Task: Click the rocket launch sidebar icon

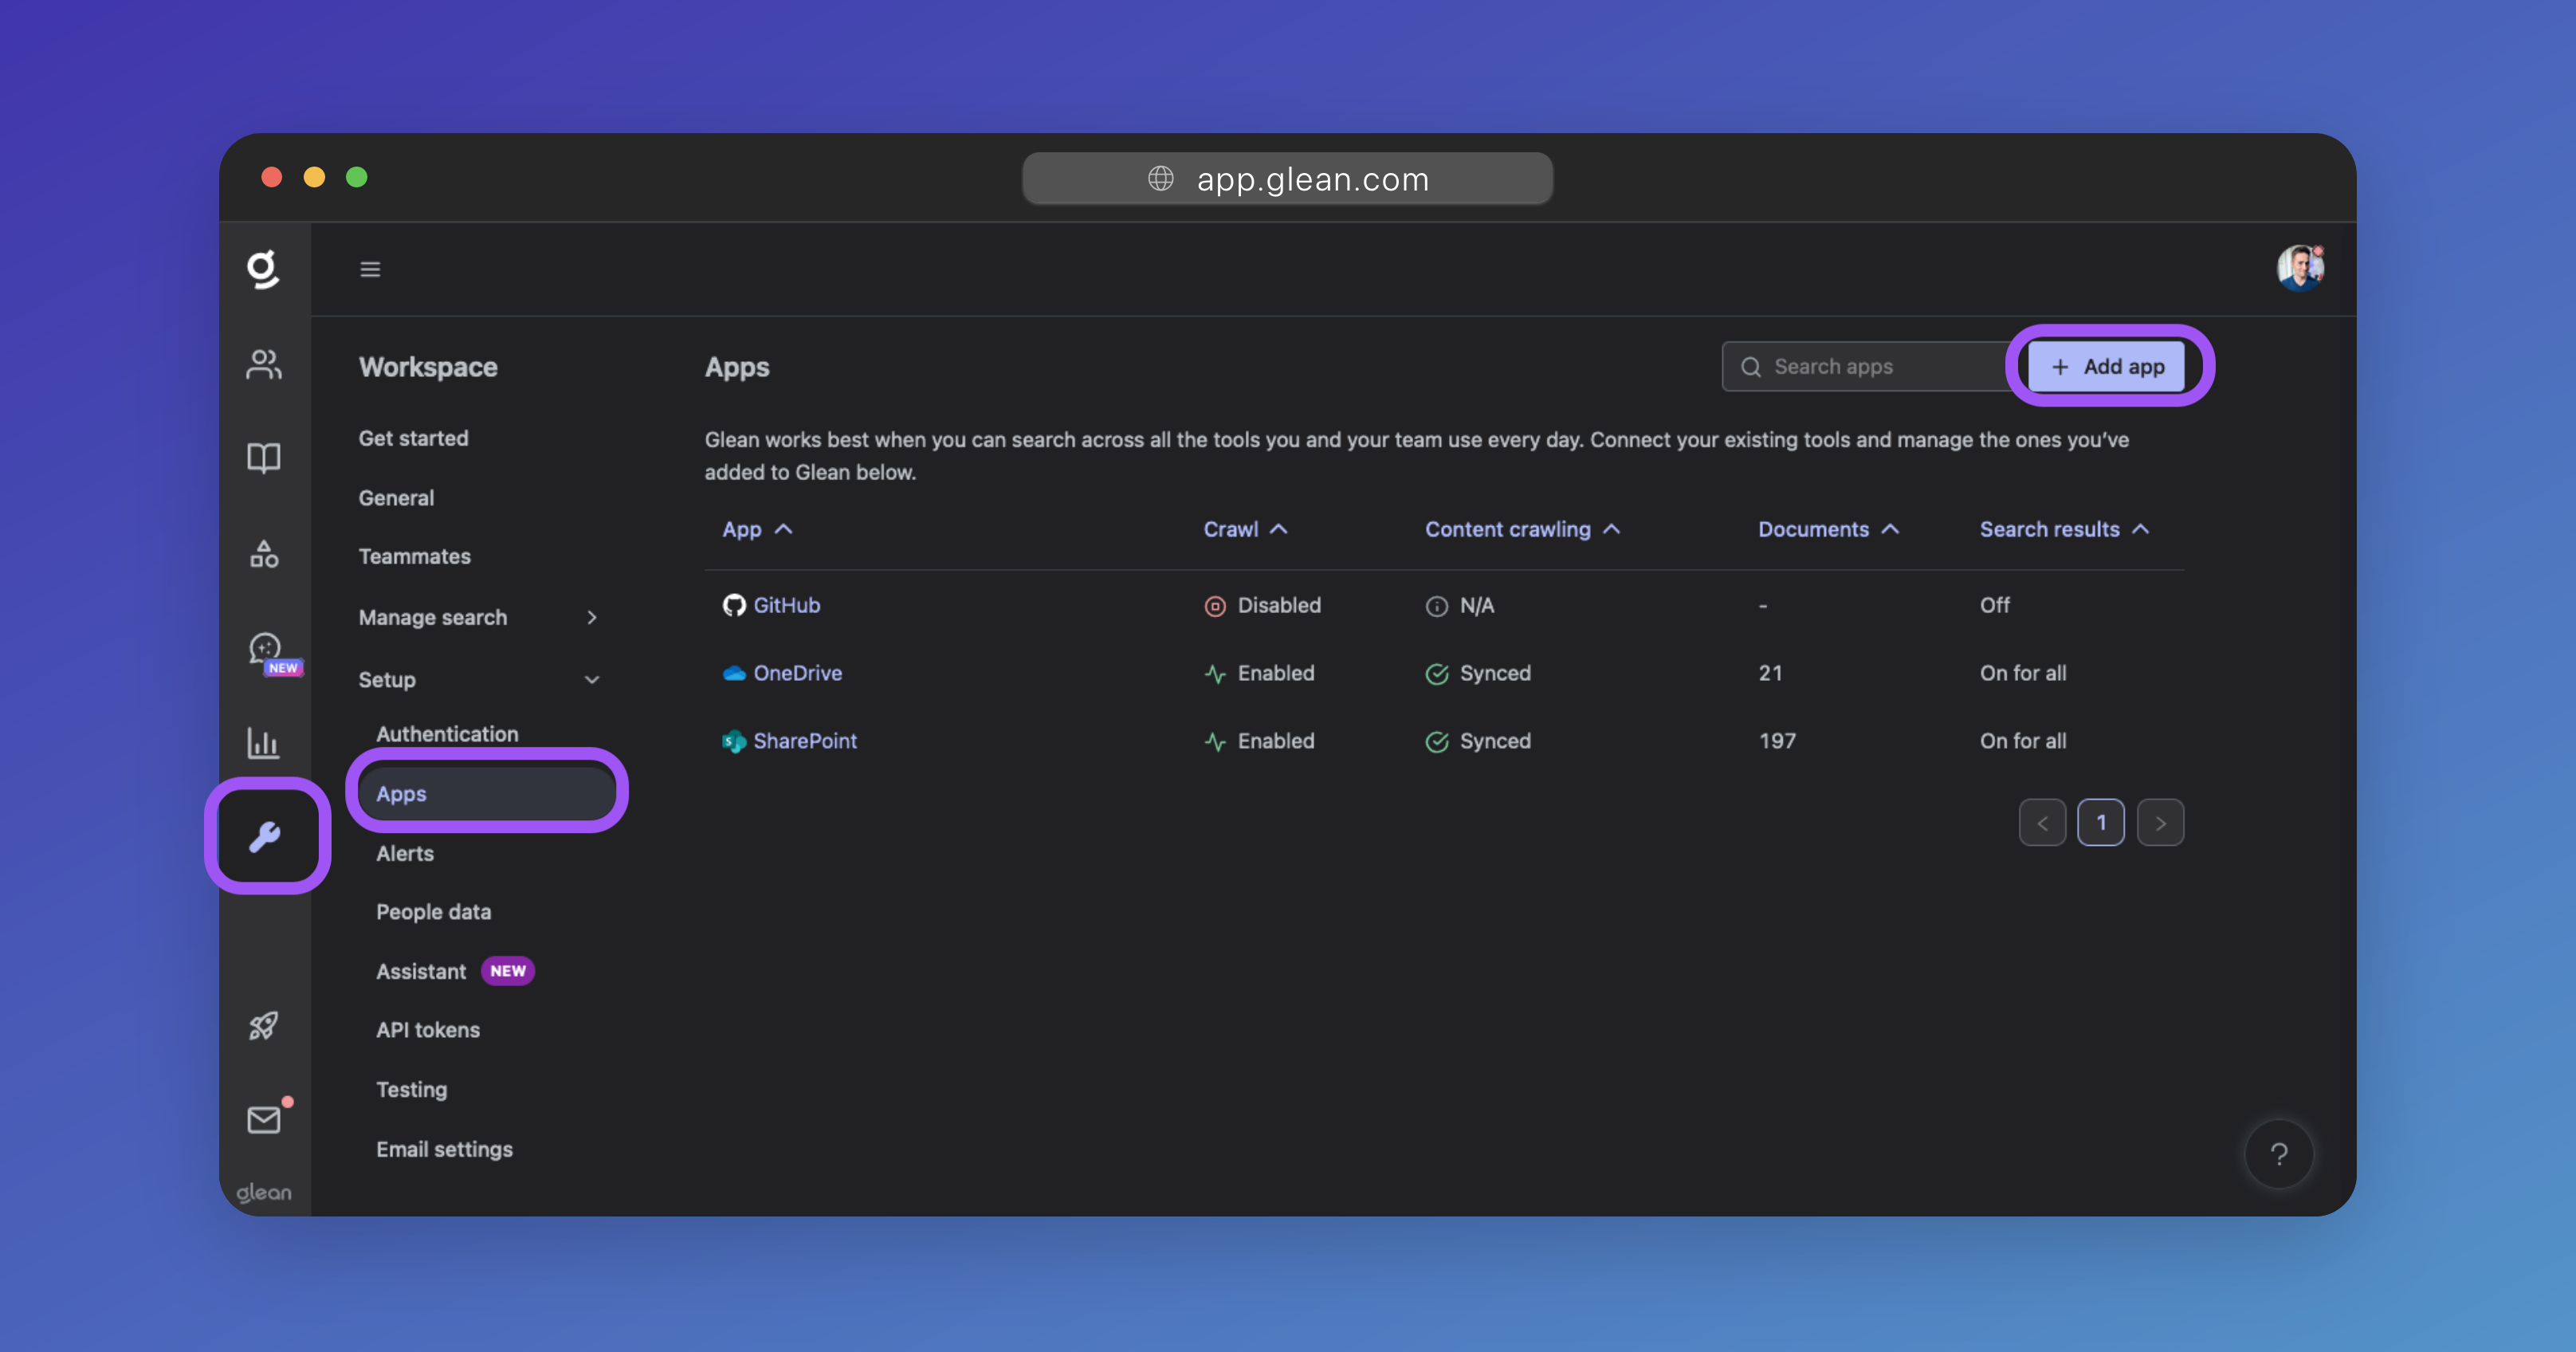Action: click(263, 1025)
